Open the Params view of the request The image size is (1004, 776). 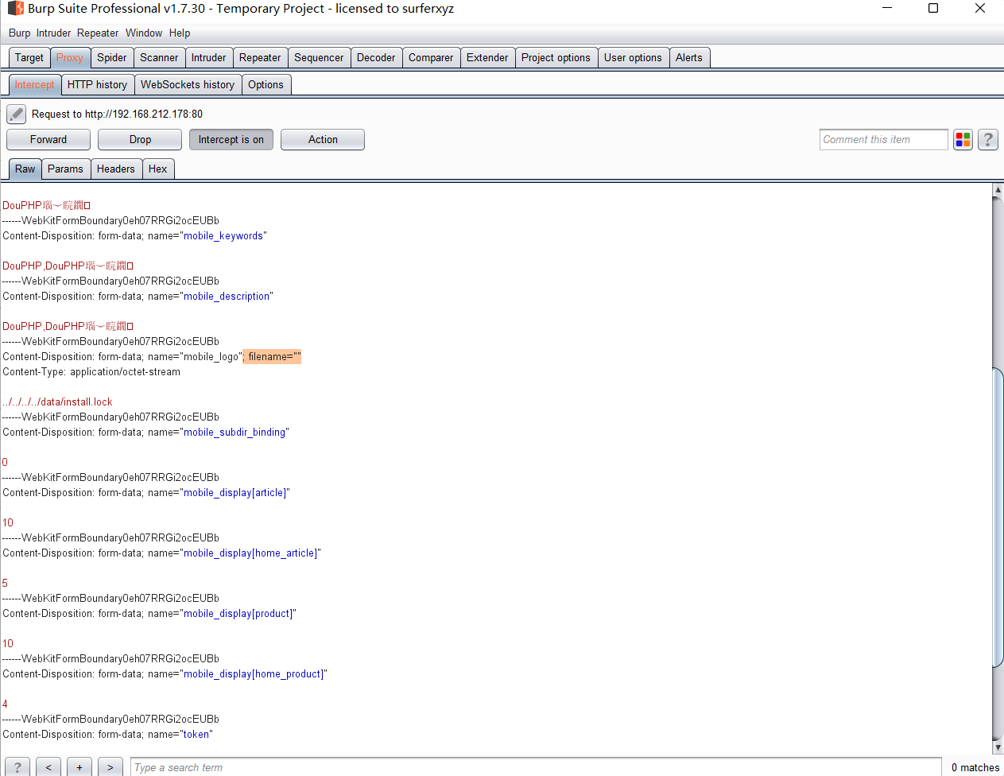65,169
